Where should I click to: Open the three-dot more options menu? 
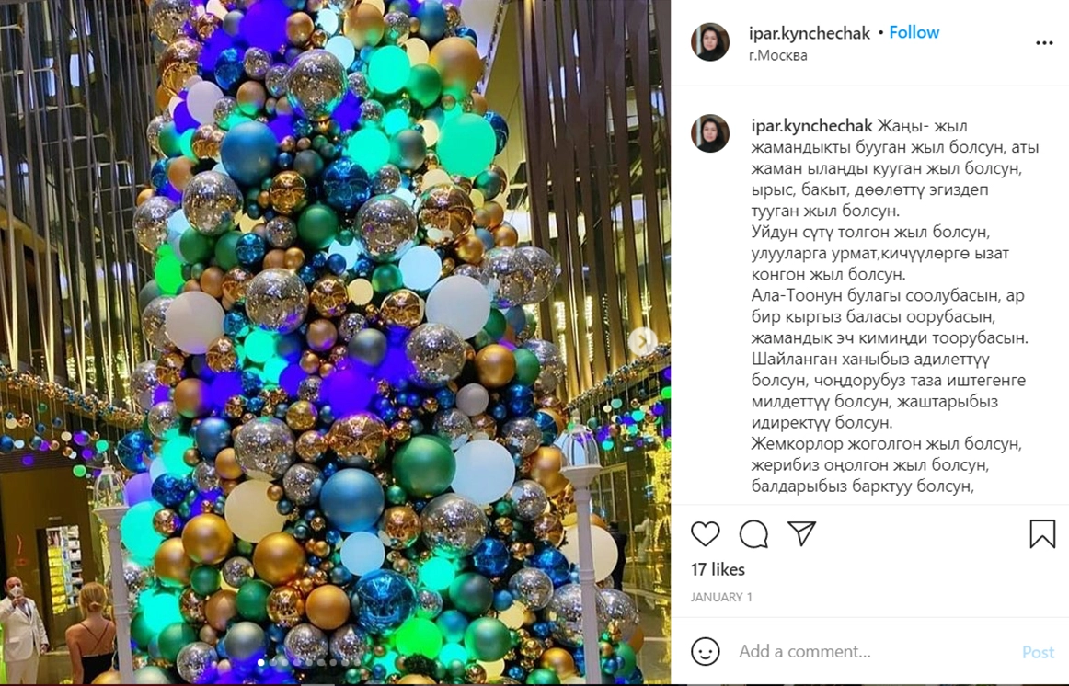1044,43
